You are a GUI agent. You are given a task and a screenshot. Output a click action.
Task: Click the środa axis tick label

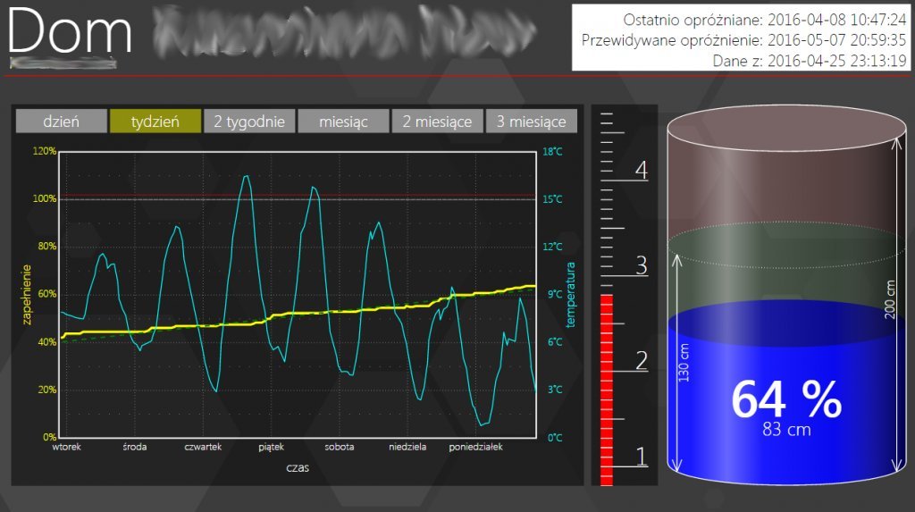[135, 447]
